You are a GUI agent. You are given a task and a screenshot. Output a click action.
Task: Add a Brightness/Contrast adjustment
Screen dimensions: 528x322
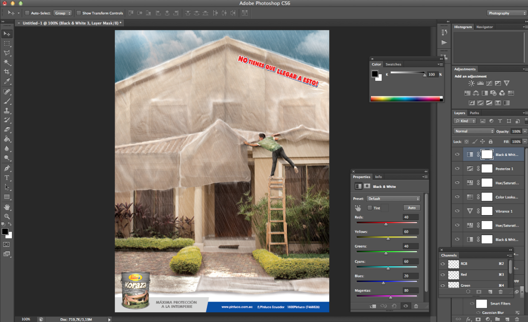(x=471, y=83)
